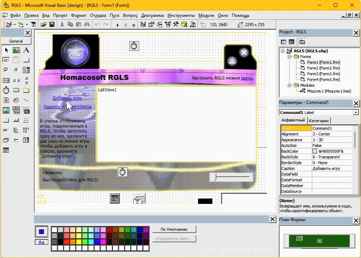The height and width of the screenshot is (258, 361).
Task: Click Toggle Folders in Project panel
Action: (x=302, y=42)
